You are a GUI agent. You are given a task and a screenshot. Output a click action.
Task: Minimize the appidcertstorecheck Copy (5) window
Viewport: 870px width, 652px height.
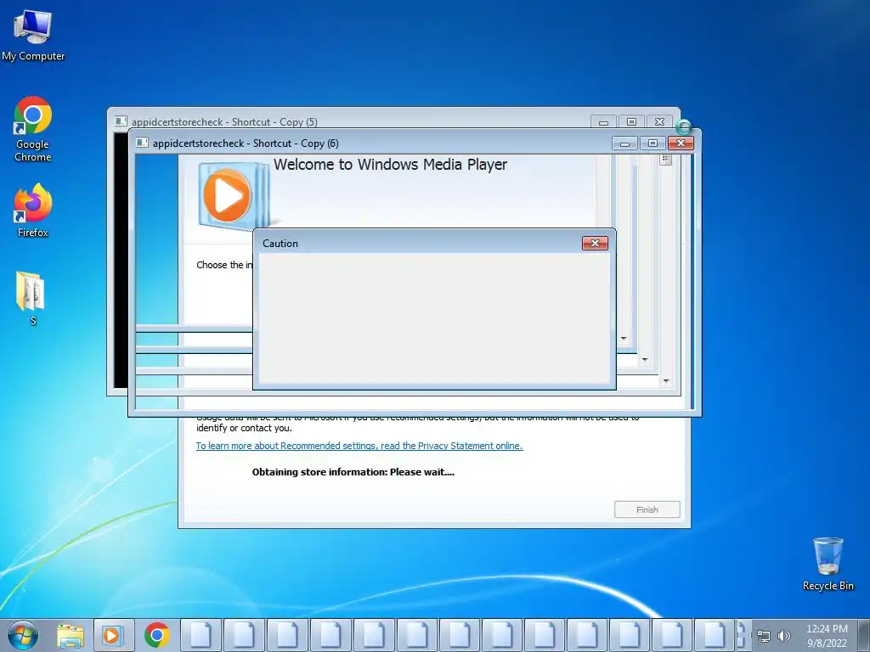click(x=604, y=122)
